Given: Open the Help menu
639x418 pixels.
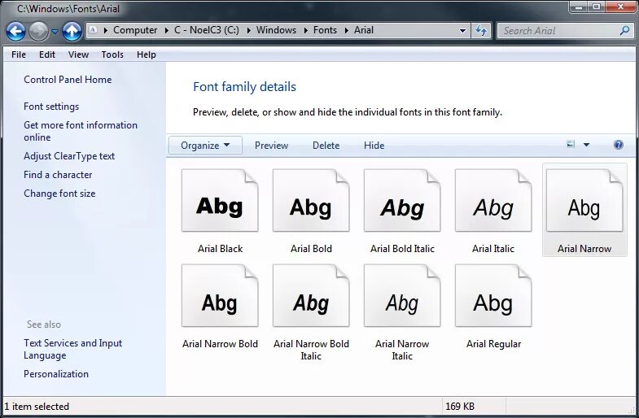Looking at the screenshot, I should 147,54.
